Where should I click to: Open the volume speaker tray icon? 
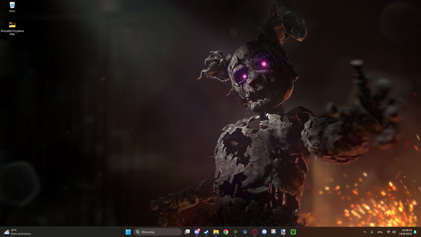(x=394, y=232)
